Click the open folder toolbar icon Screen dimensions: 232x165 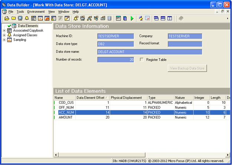(7, 18)
